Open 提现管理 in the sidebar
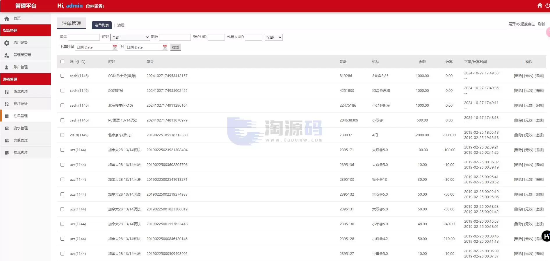550x261 pixels. [26, 153]
